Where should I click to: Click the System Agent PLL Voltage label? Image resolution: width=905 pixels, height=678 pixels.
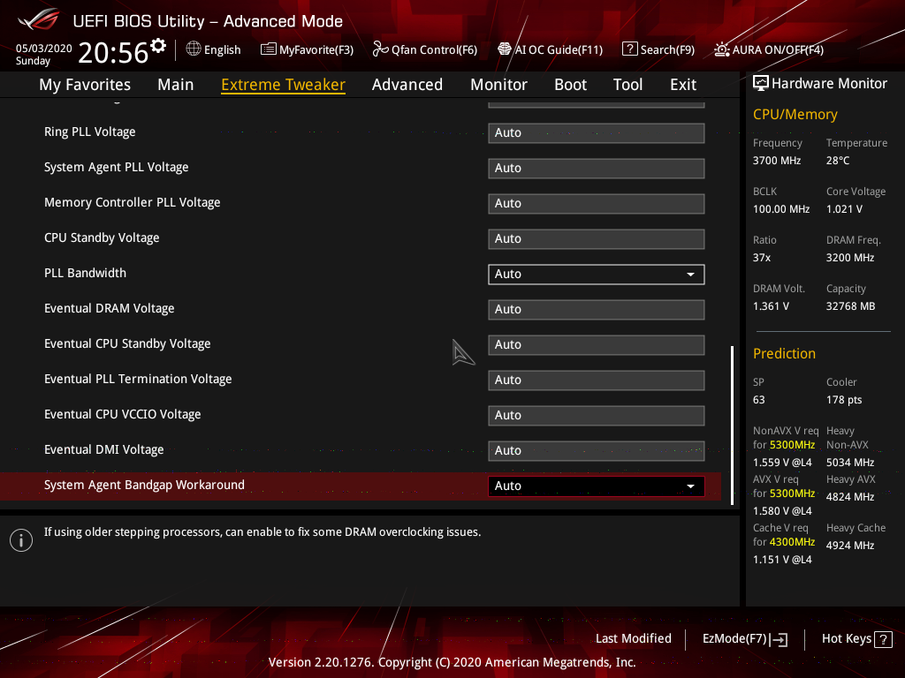click(117, 167)
